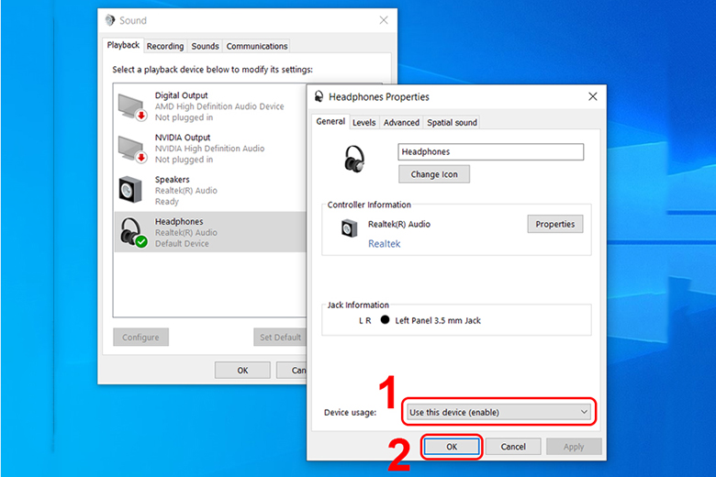Switch to the Levels tab
This screenshot has height=477, width=716.
click(364, 122)
